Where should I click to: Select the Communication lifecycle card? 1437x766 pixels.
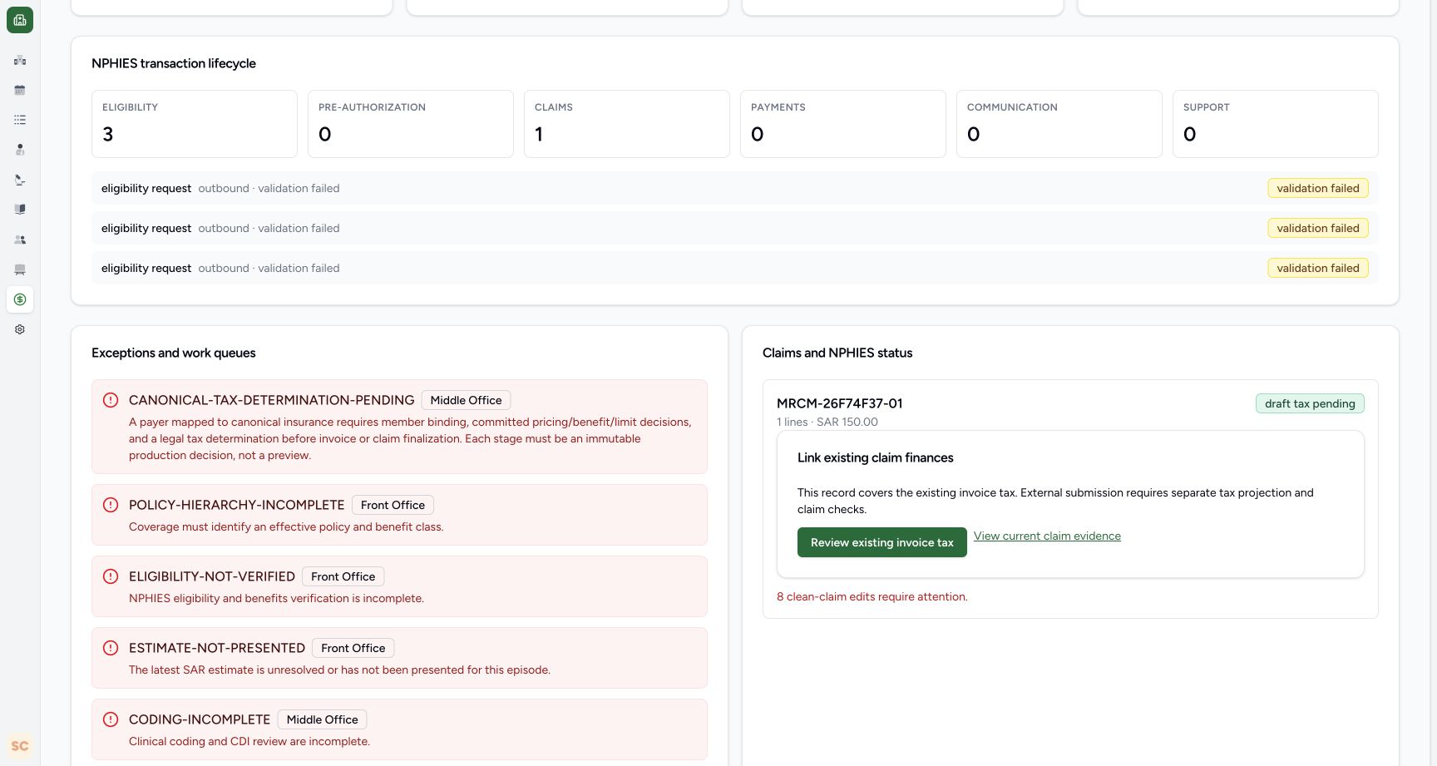point(1059,124)
